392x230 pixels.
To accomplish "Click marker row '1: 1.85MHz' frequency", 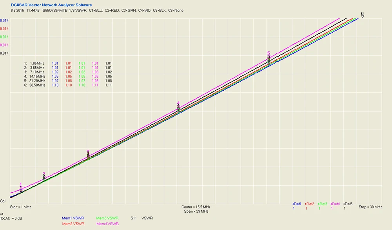I will coord(37,63).
